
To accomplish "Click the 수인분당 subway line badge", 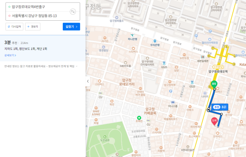I will point(218,67).
